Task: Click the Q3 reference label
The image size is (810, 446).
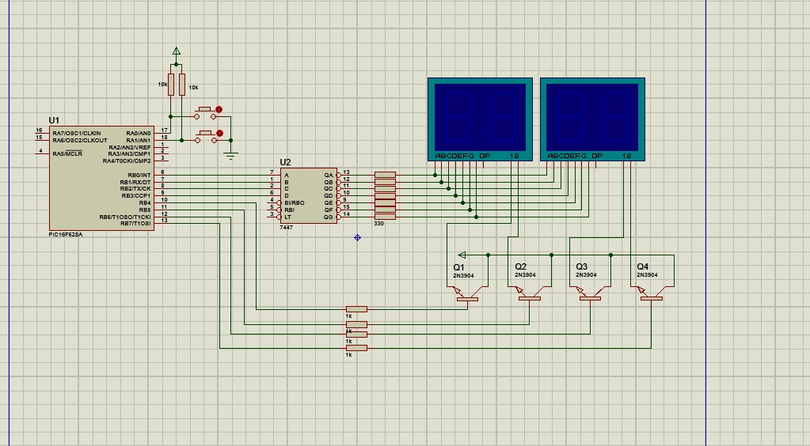Action: (x=582, y=266)
